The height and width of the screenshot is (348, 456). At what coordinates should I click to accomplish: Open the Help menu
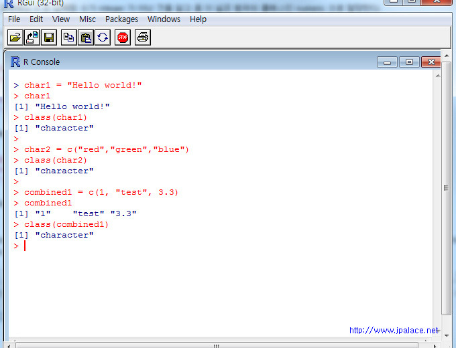click(198, 19)
